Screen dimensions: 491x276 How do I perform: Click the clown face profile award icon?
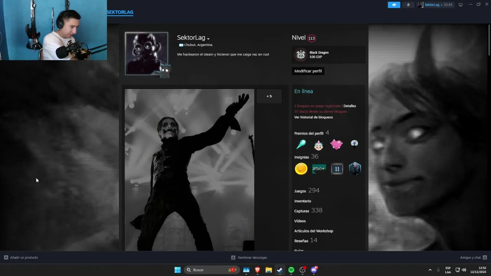pos(318,145)
